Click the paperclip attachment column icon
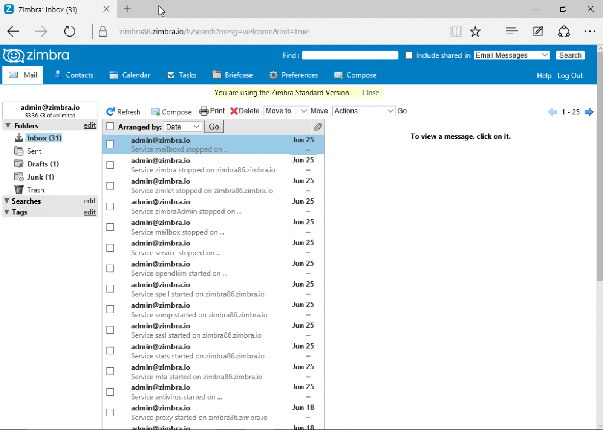Screen dimensions: 603x430 (x=318, y=127)
